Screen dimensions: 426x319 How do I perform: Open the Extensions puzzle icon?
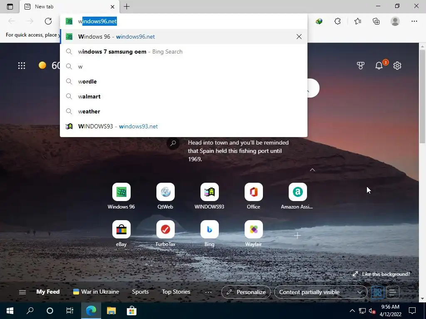[337, 21]
